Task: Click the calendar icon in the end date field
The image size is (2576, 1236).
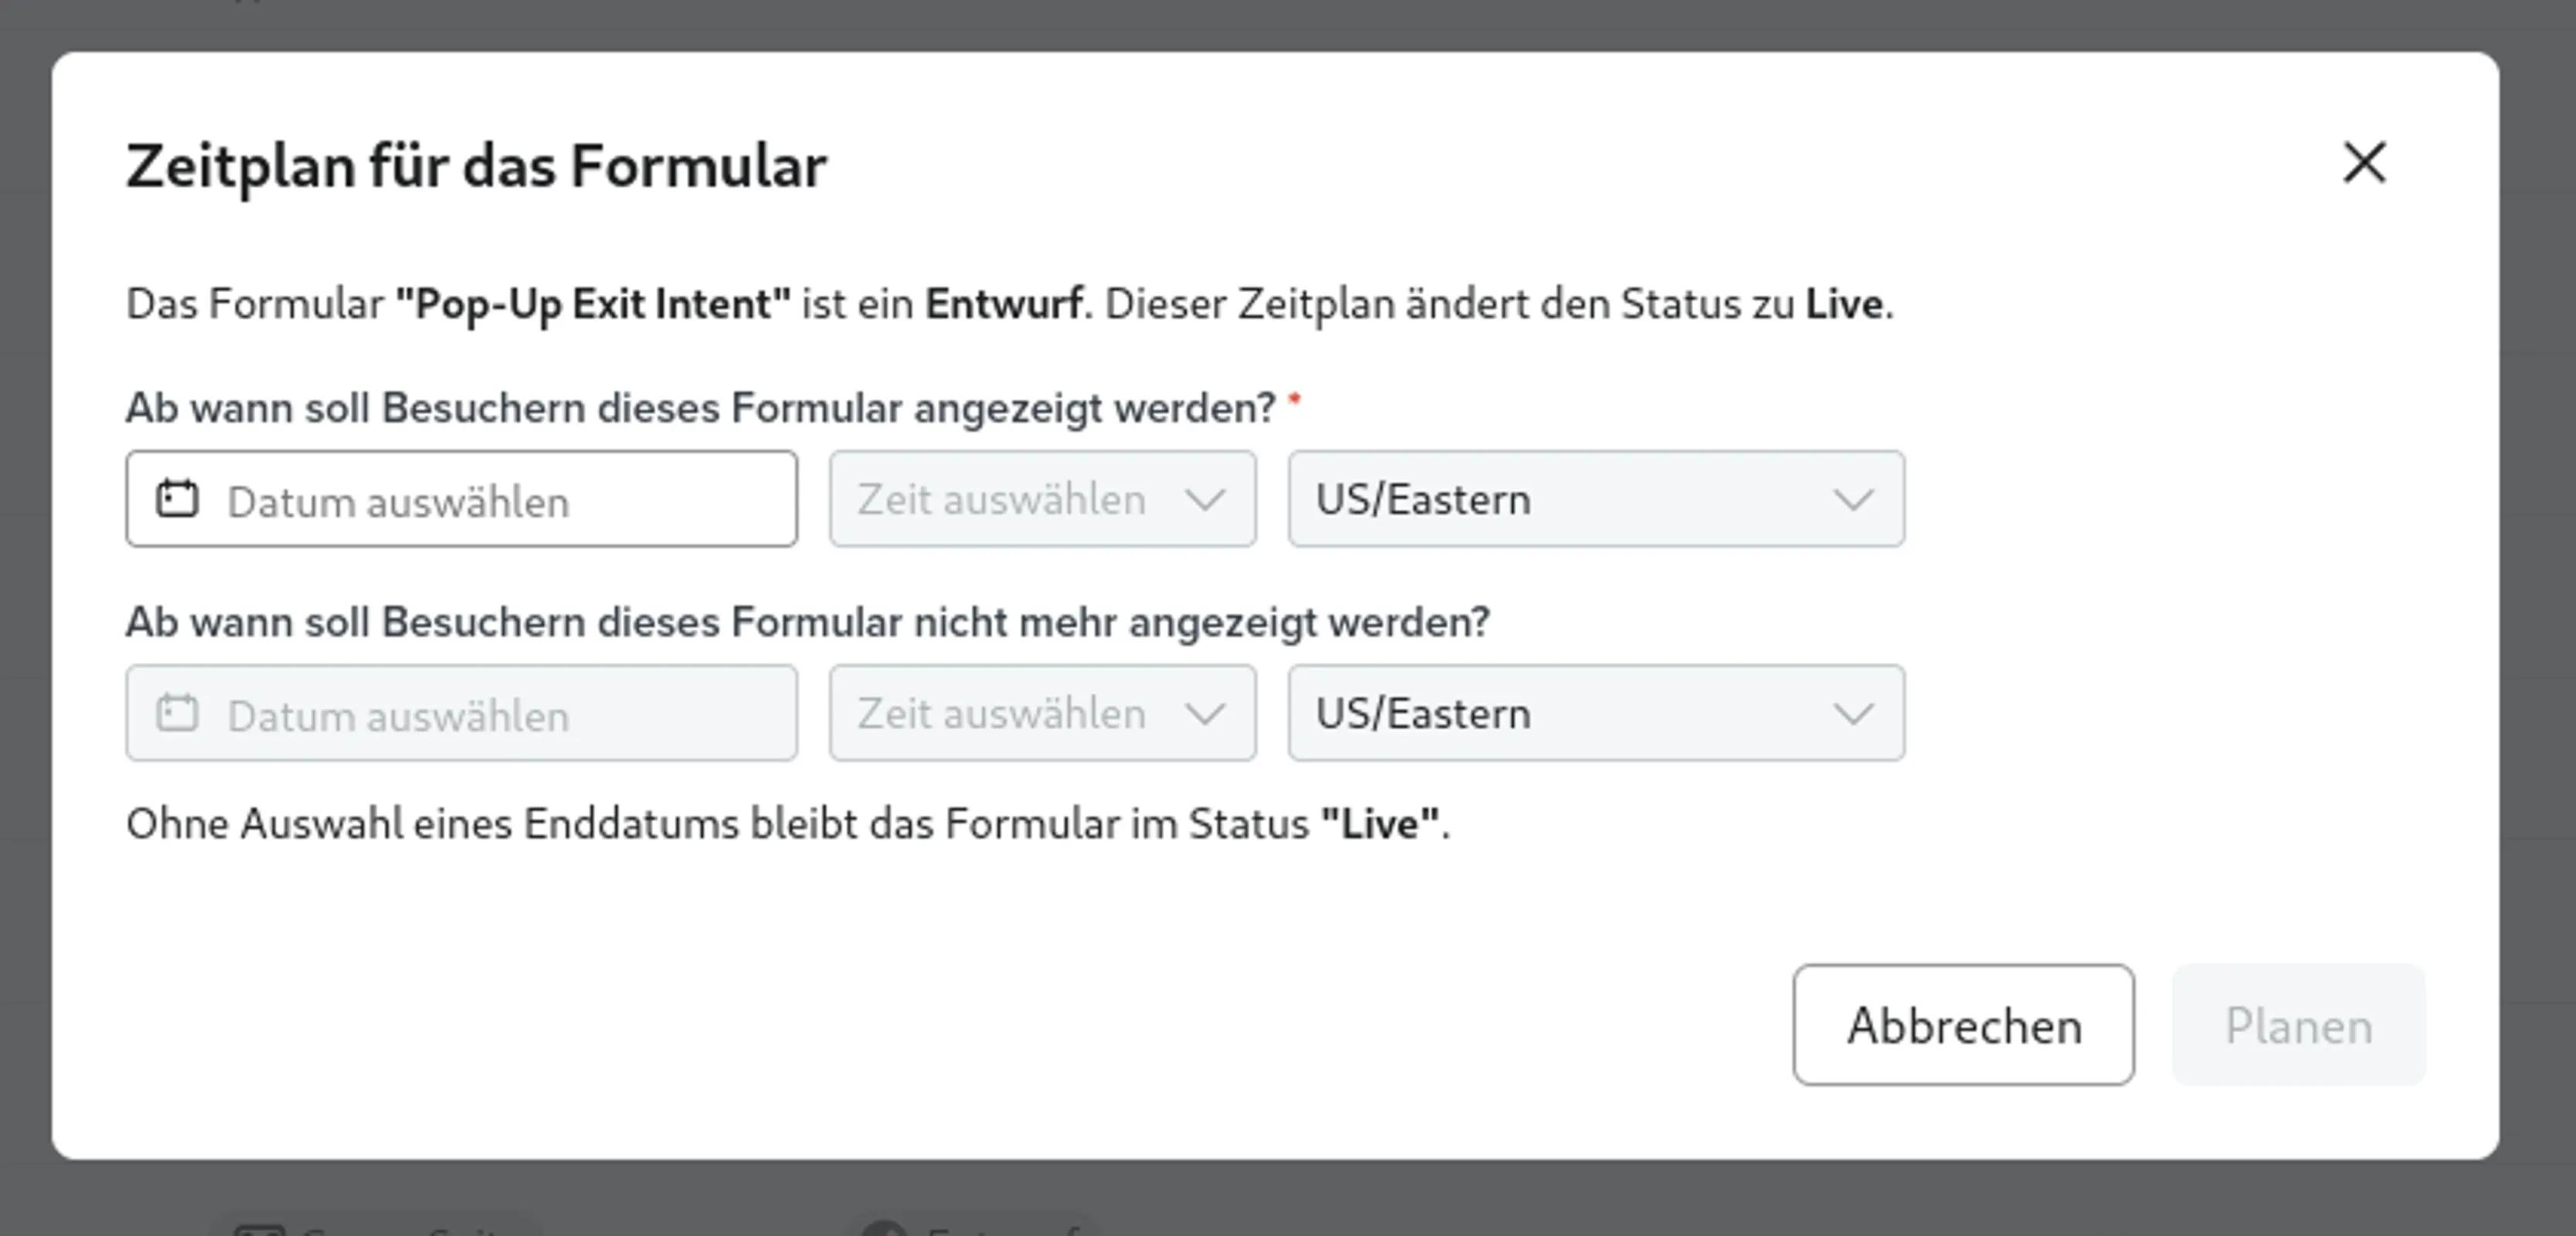Action: click(178, 713)
